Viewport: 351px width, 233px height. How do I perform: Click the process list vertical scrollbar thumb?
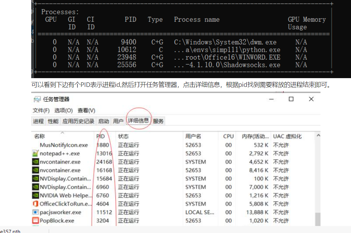318,219
